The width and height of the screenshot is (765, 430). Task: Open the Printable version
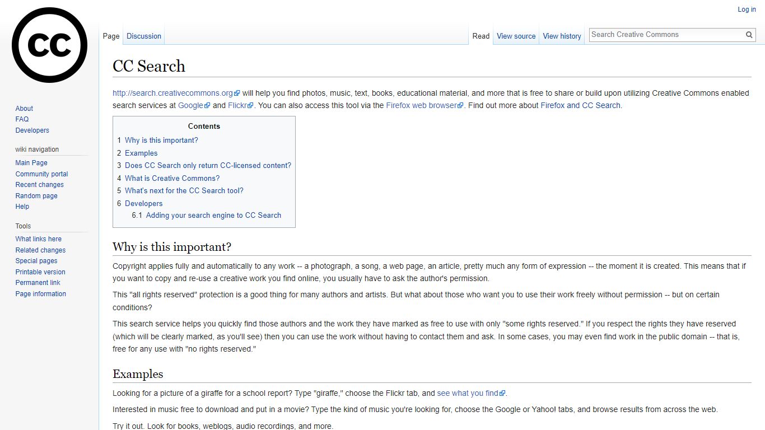pyautogui.click(x=40, y=272)
